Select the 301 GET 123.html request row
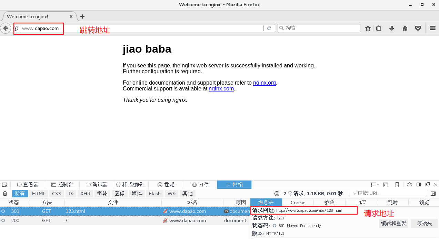 (x=125, y=211)
